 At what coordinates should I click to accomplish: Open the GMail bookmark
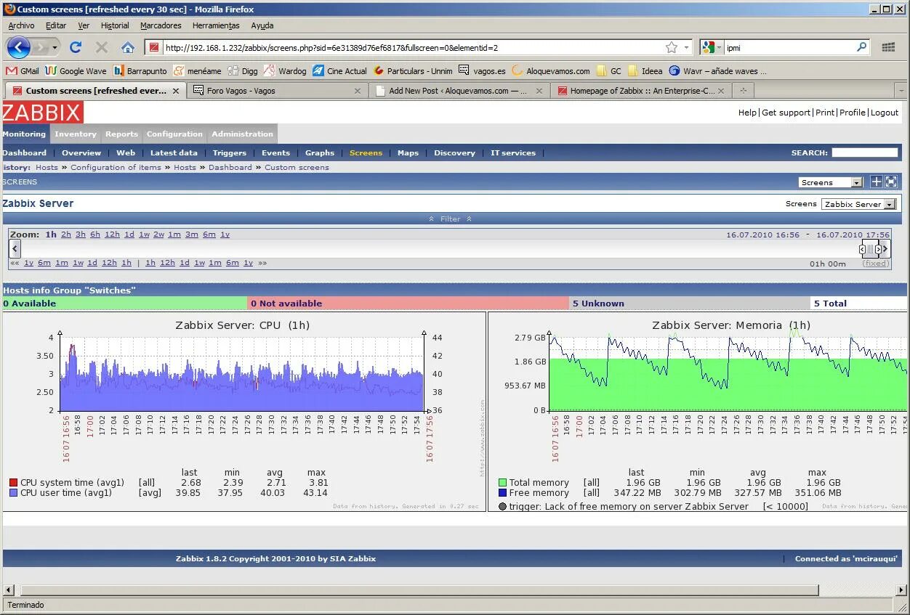23,71
